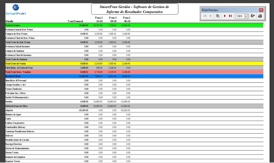Screen dimensions: 274x163
Task: Click Total Costo de Mat. Prima label
Action: click(18, 42)
